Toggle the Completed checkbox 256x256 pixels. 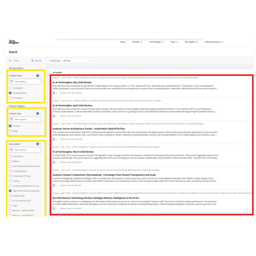point(10,88)
